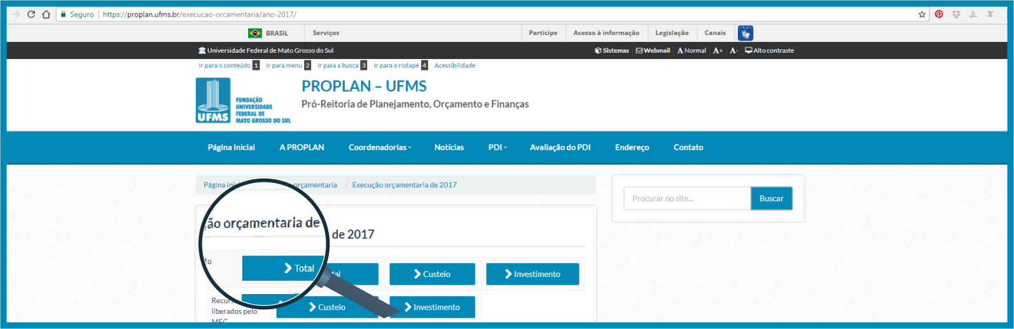Open the Webmail link

tap(653, 50)
